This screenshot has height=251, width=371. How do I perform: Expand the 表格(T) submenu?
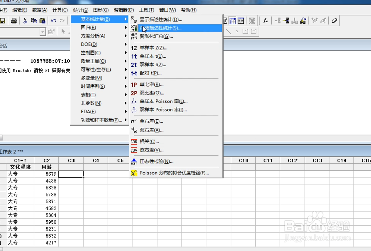click(100, 95)
